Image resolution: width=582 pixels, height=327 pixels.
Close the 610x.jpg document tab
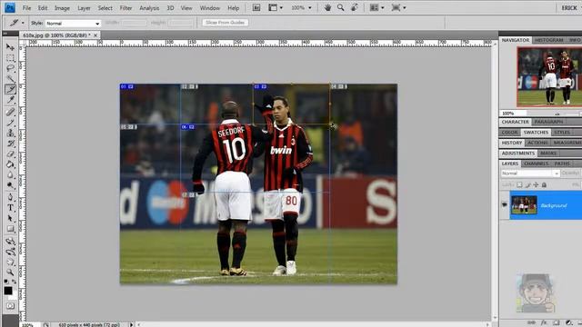click(95, 35)
